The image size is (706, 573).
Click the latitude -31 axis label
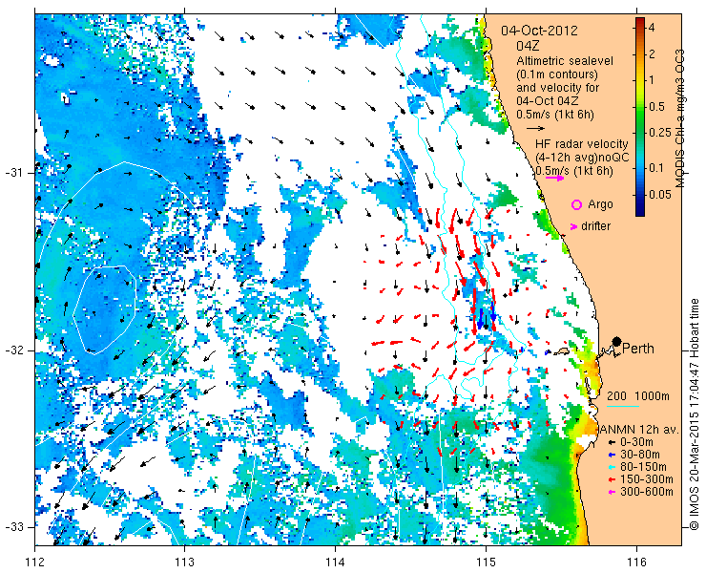point(13,173)
